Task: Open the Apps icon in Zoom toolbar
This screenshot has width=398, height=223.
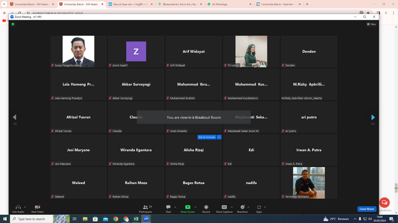Action: [259, 207]
